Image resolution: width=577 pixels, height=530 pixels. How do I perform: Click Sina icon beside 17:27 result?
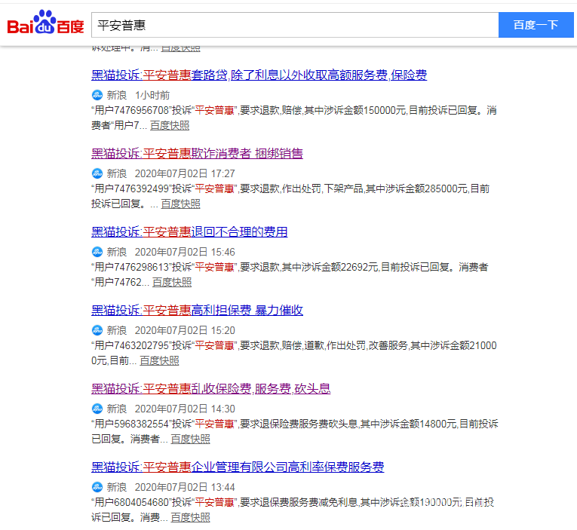(97, 173)
